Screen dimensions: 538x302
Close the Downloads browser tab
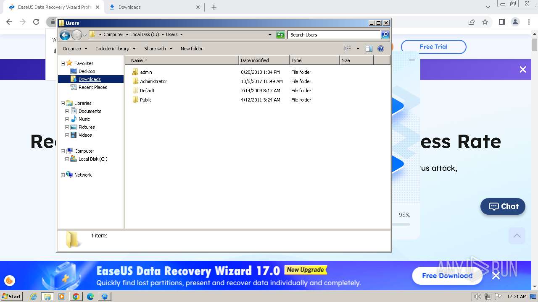[x=198, y=7]
